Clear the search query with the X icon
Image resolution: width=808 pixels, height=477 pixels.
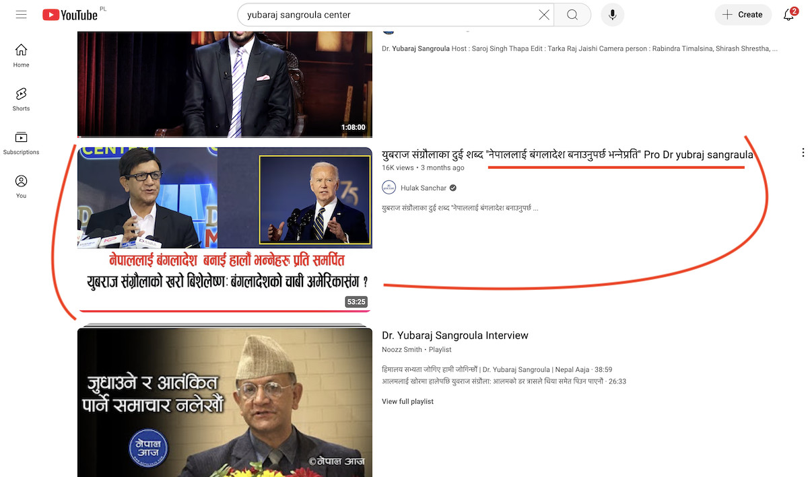544,15
